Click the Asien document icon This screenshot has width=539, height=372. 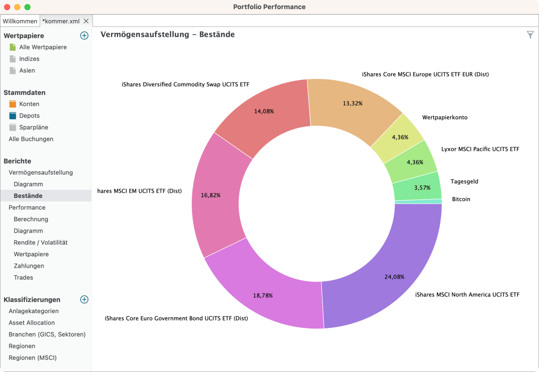coord(12,70)
